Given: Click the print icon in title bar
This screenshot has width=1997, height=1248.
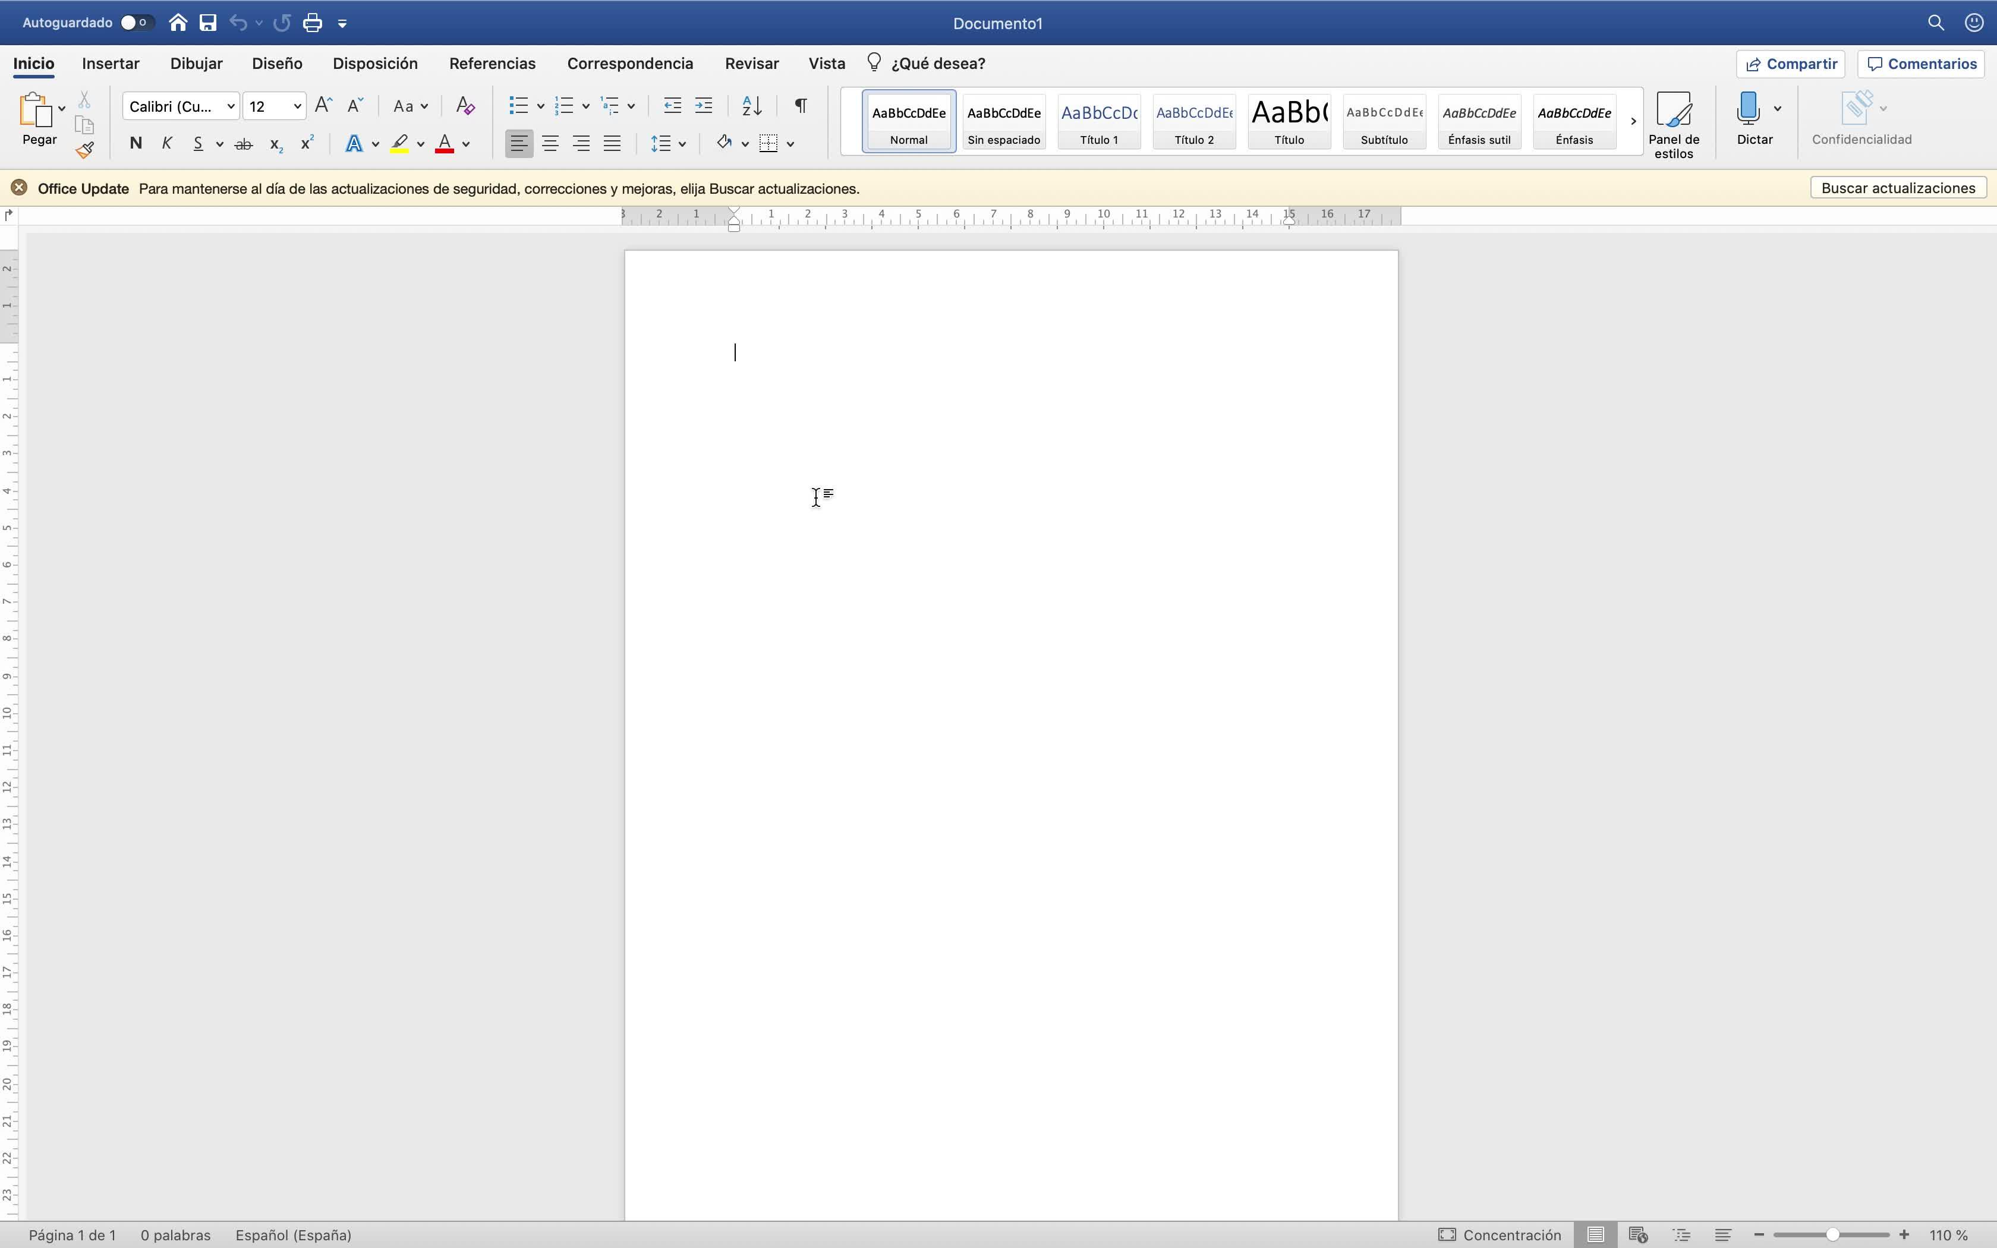Looking at the screenshot, I should pyautogui.click(x=312, y=23).
